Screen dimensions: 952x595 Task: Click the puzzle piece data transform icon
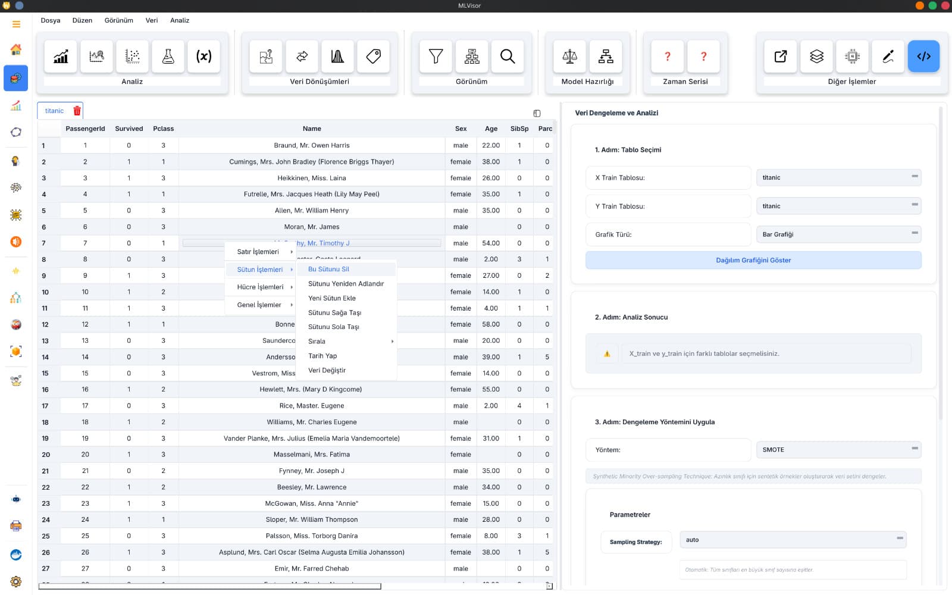tap(266, 57)
